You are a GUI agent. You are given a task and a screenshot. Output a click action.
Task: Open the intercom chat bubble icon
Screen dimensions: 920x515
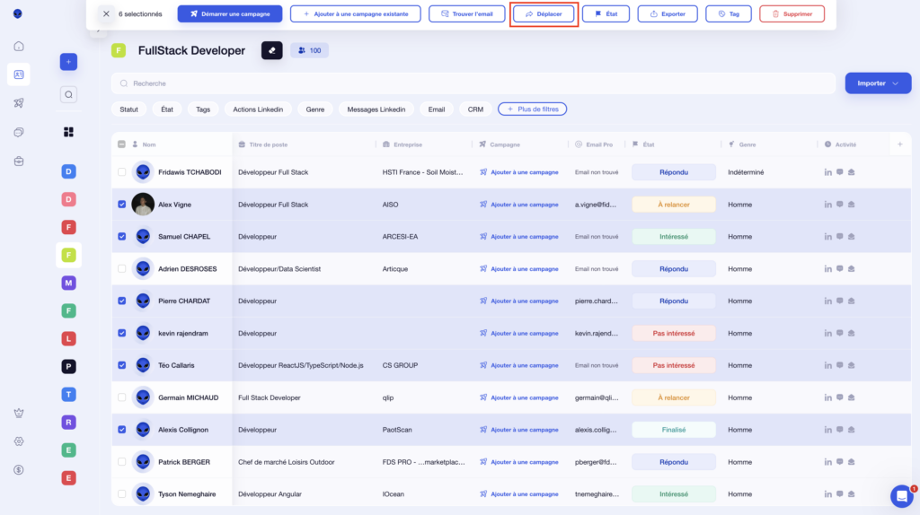point(901,496)
